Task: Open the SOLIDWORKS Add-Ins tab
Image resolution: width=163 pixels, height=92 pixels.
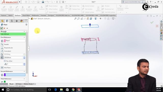Action: coord(63,15)
